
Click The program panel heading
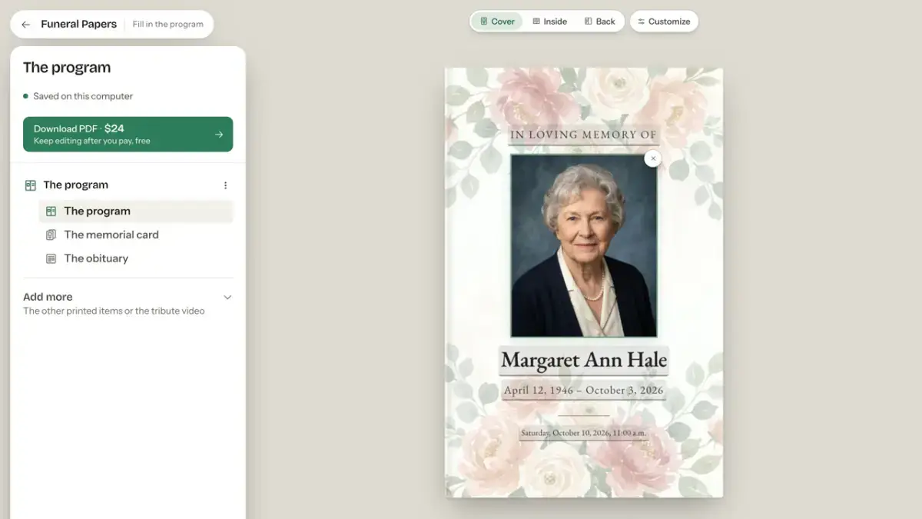point(67,68)
